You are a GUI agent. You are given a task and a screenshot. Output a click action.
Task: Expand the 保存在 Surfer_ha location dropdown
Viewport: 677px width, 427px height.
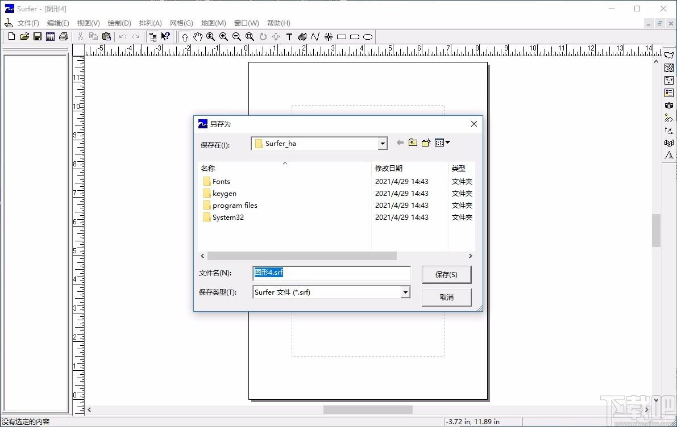click(382, 144)
